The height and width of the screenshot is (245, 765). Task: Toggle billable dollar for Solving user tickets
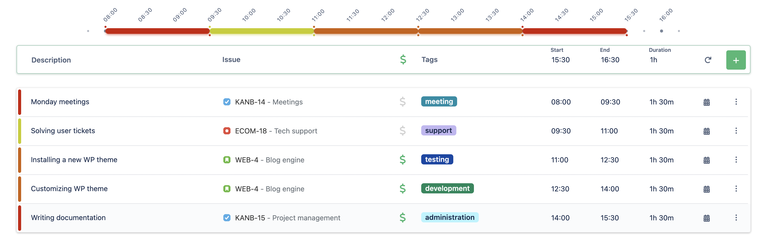coord(402,131)
